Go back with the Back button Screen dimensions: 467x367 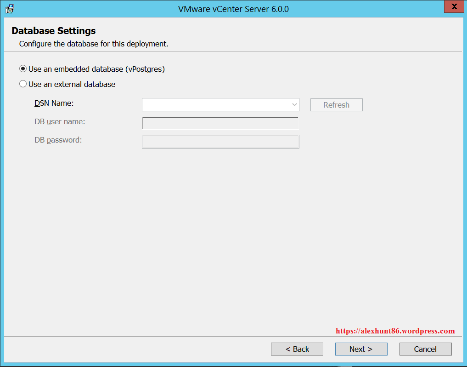(297, 349)
